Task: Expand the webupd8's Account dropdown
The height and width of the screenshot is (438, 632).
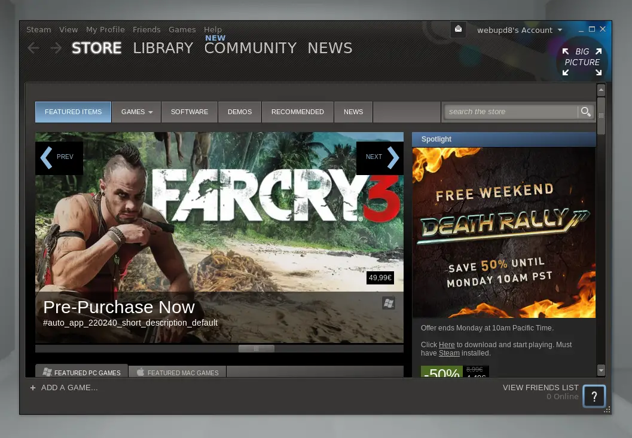Action: coord(519,30)
